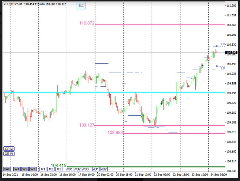Image resolution: width=240 pixels, height=181 pixels.
Task: Click the M3 level button
Action: click(x=59, y=169)
